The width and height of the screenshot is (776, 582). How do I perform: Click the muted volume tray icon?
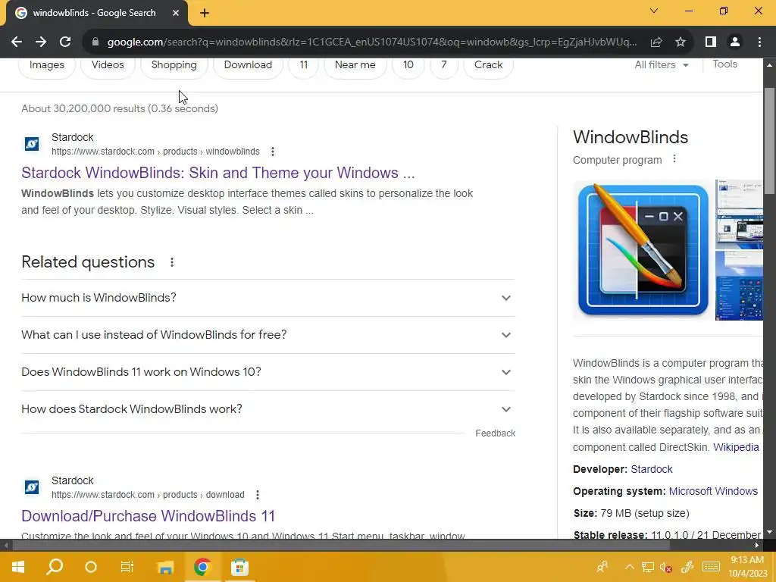pos(666,567)
